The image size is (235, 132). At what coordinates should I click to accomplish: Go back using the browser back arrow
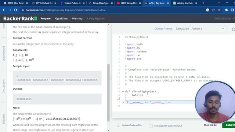(4, 10)
